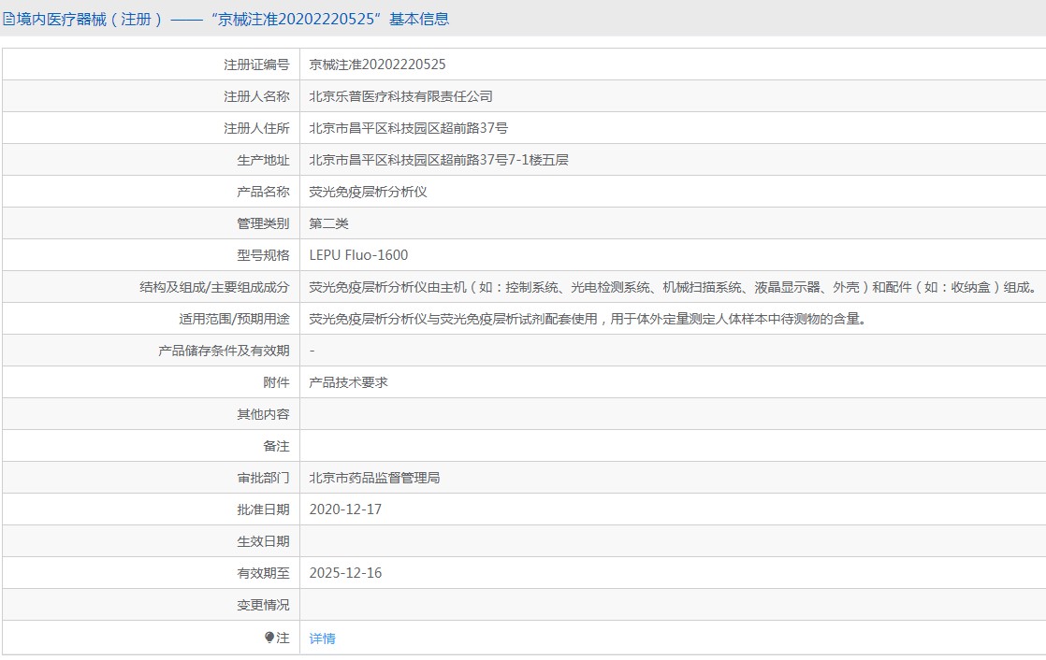
Task: Click intended use text mentioning 体外定量测定
Action: point(588,319)
